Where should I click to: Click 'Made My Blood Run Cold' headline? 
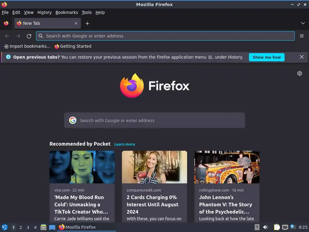[81, 205]
